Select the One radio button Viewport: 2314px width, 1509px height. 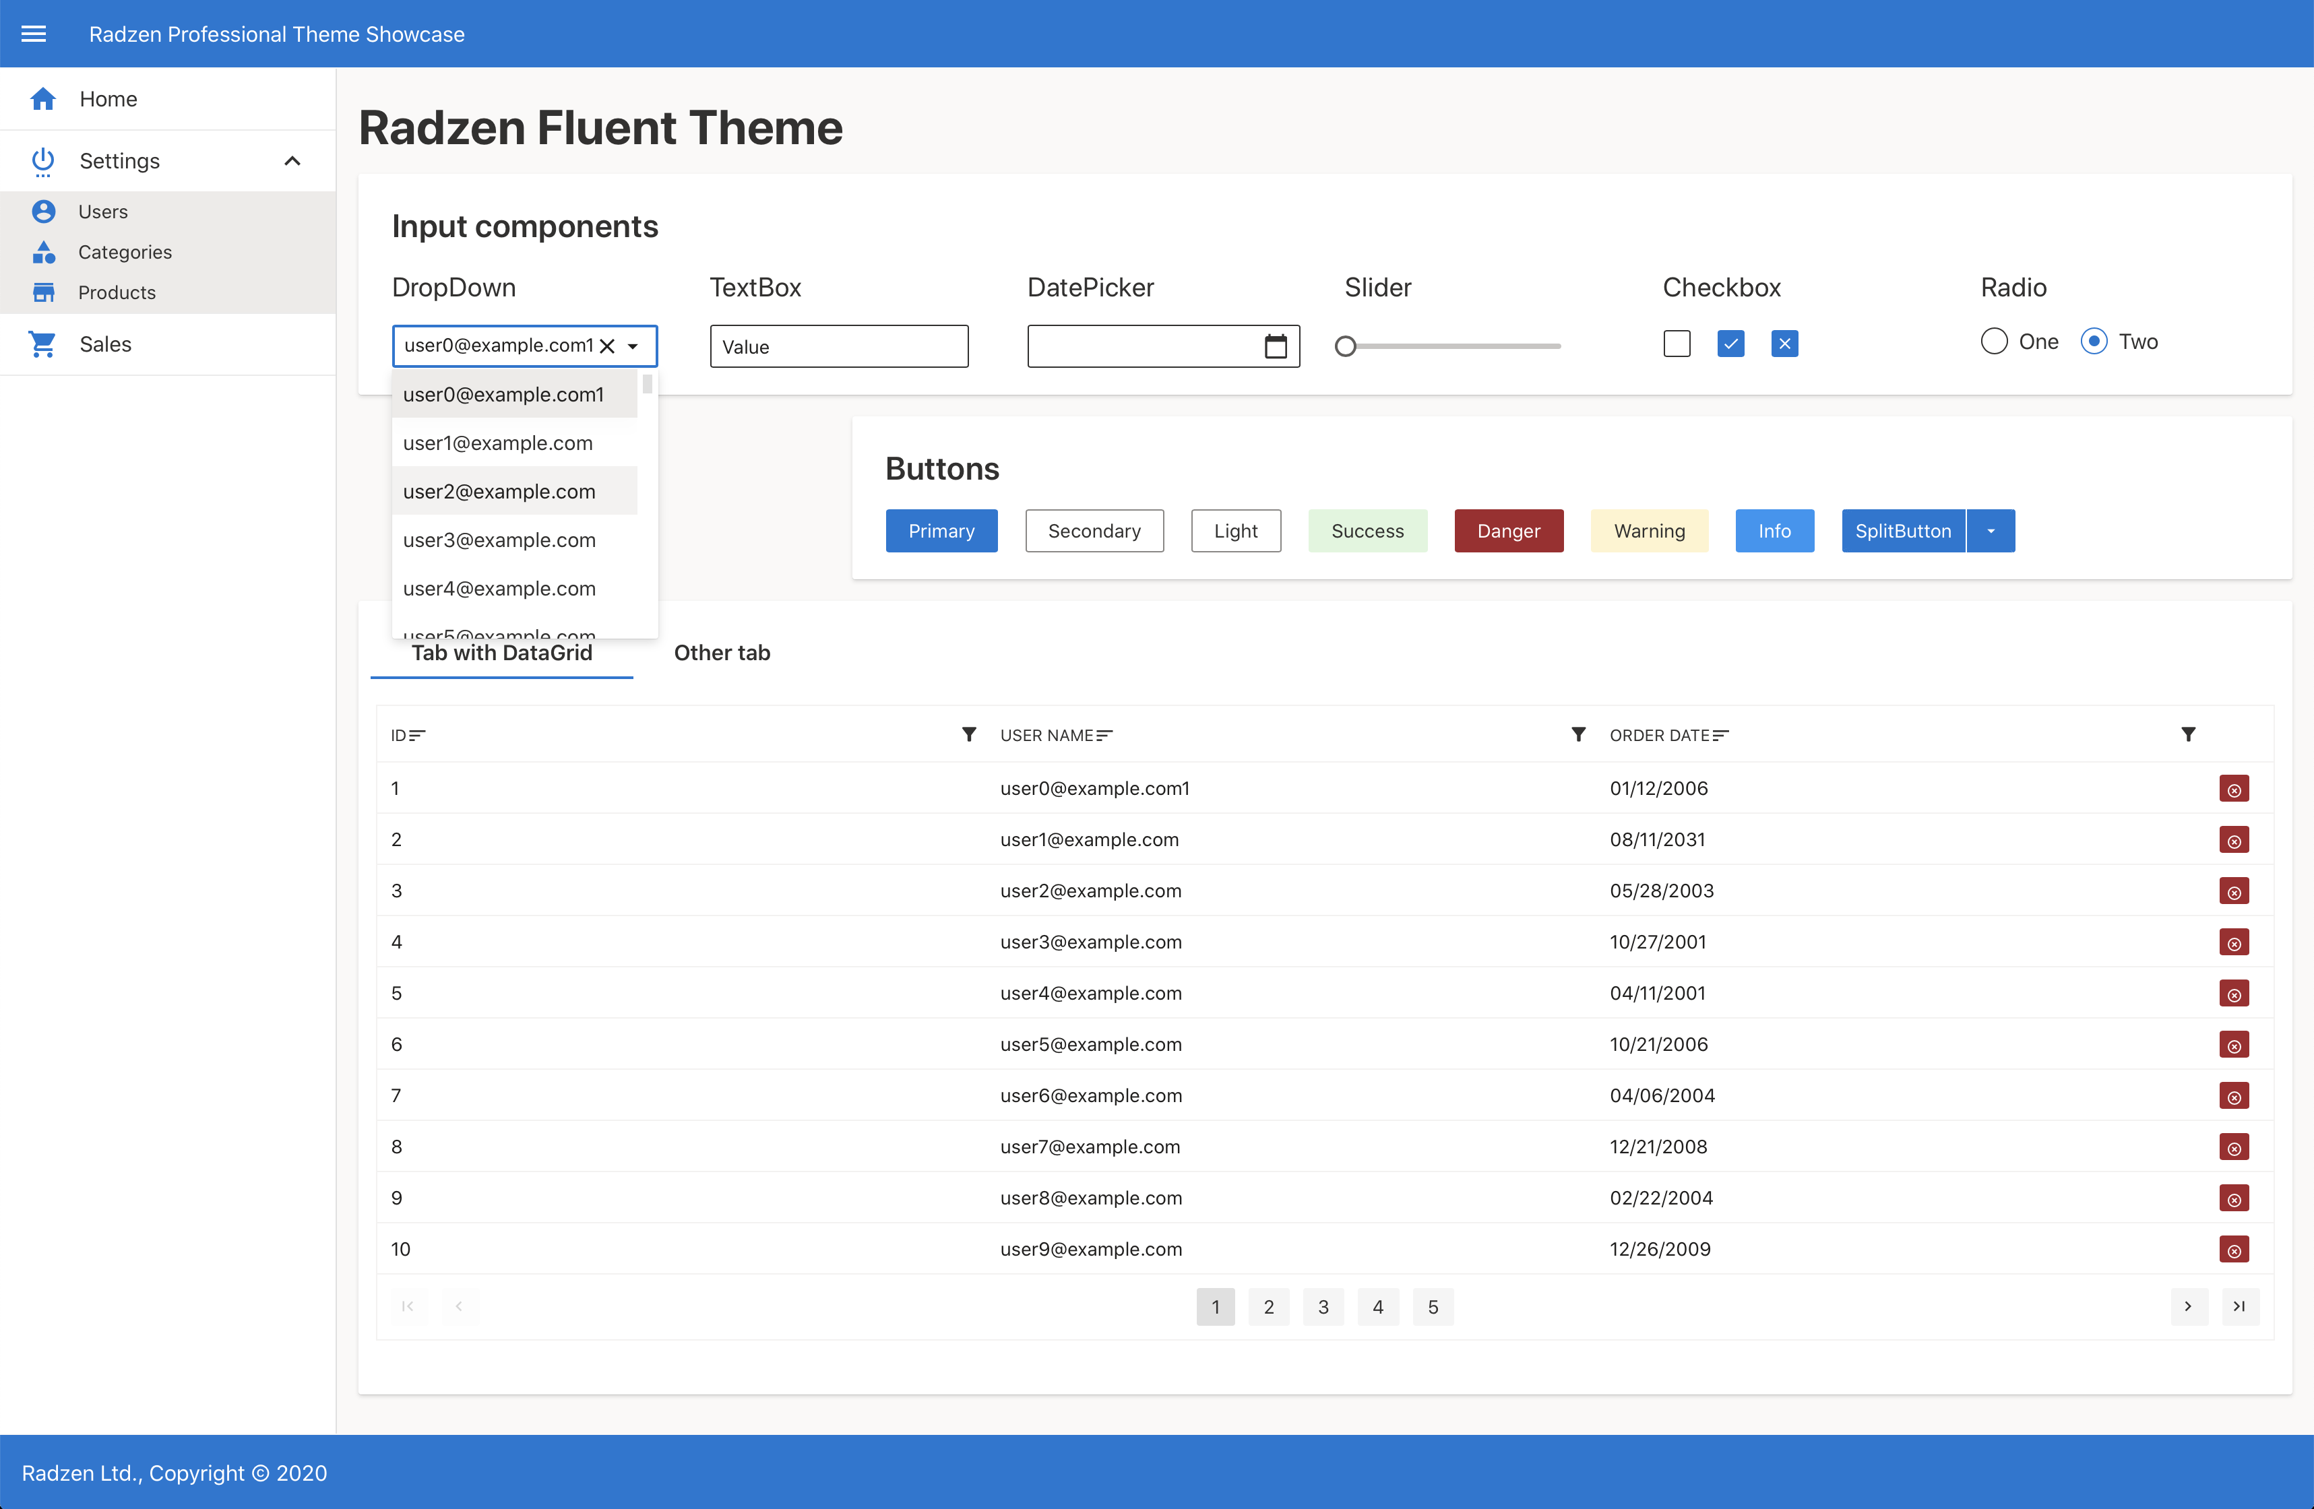(1993, 342)
